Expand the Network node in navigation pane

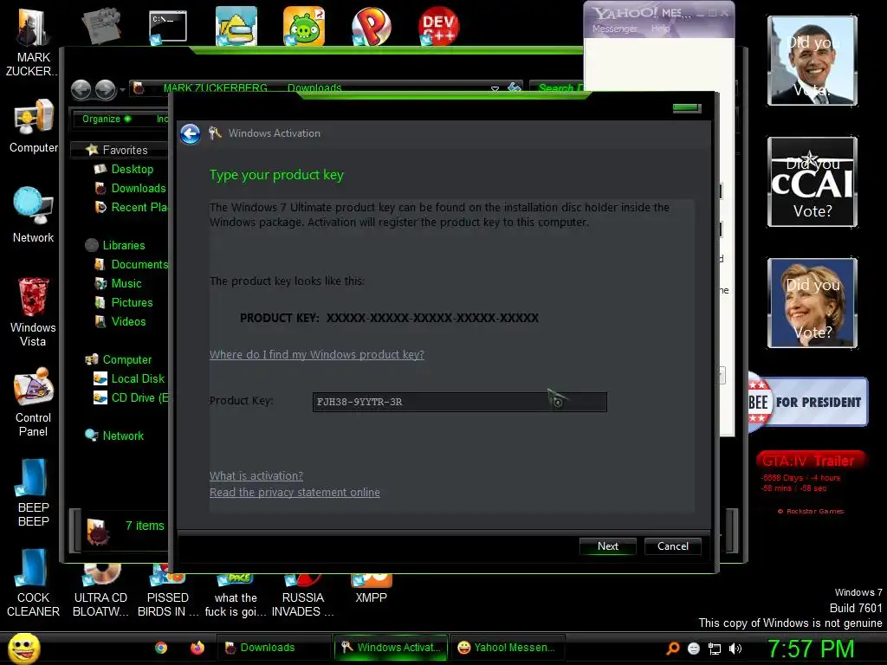[x=114, y=436]
